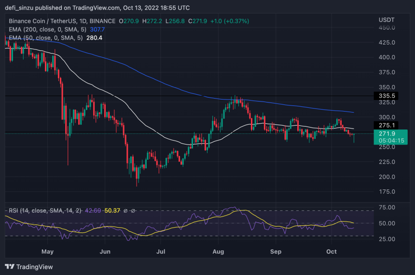415x275 pixels.
Task: Click the Jun label on time axis
Action: [x=105, y=252]
